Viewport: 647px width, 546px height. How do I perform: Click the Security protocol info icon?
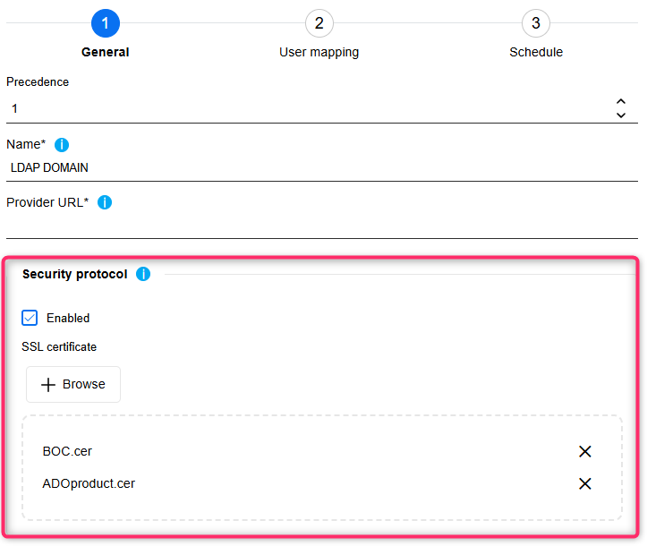(x=143, y=274)
